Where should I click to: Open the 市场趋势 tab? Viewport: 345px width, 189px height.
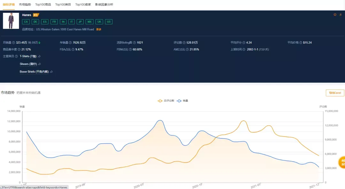tap(25, 4)
